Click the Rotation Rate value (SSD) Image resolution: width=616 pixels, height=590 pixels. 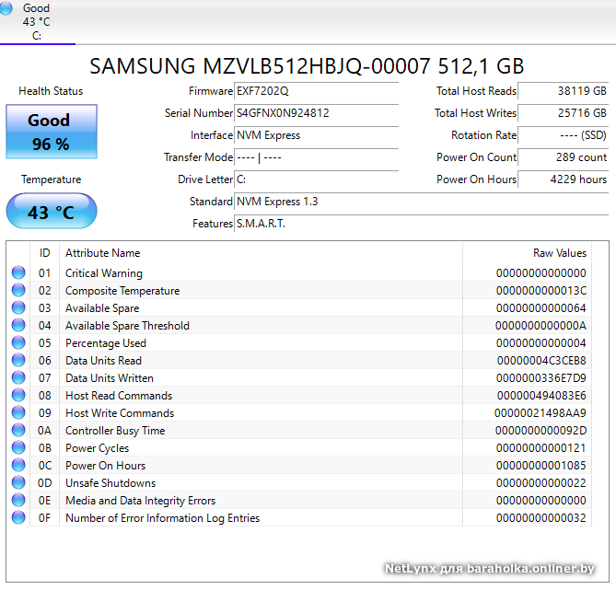click(x=563, y=135)
